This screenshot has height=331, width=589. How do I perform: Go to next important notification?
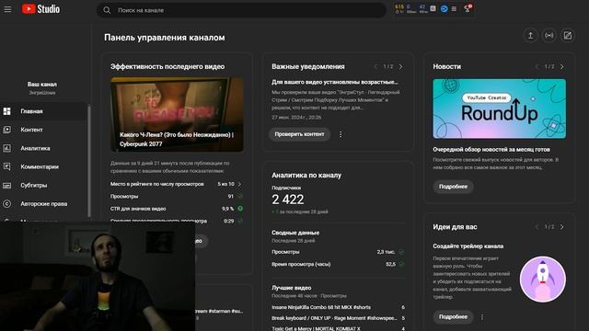click(x=401, y=67)
